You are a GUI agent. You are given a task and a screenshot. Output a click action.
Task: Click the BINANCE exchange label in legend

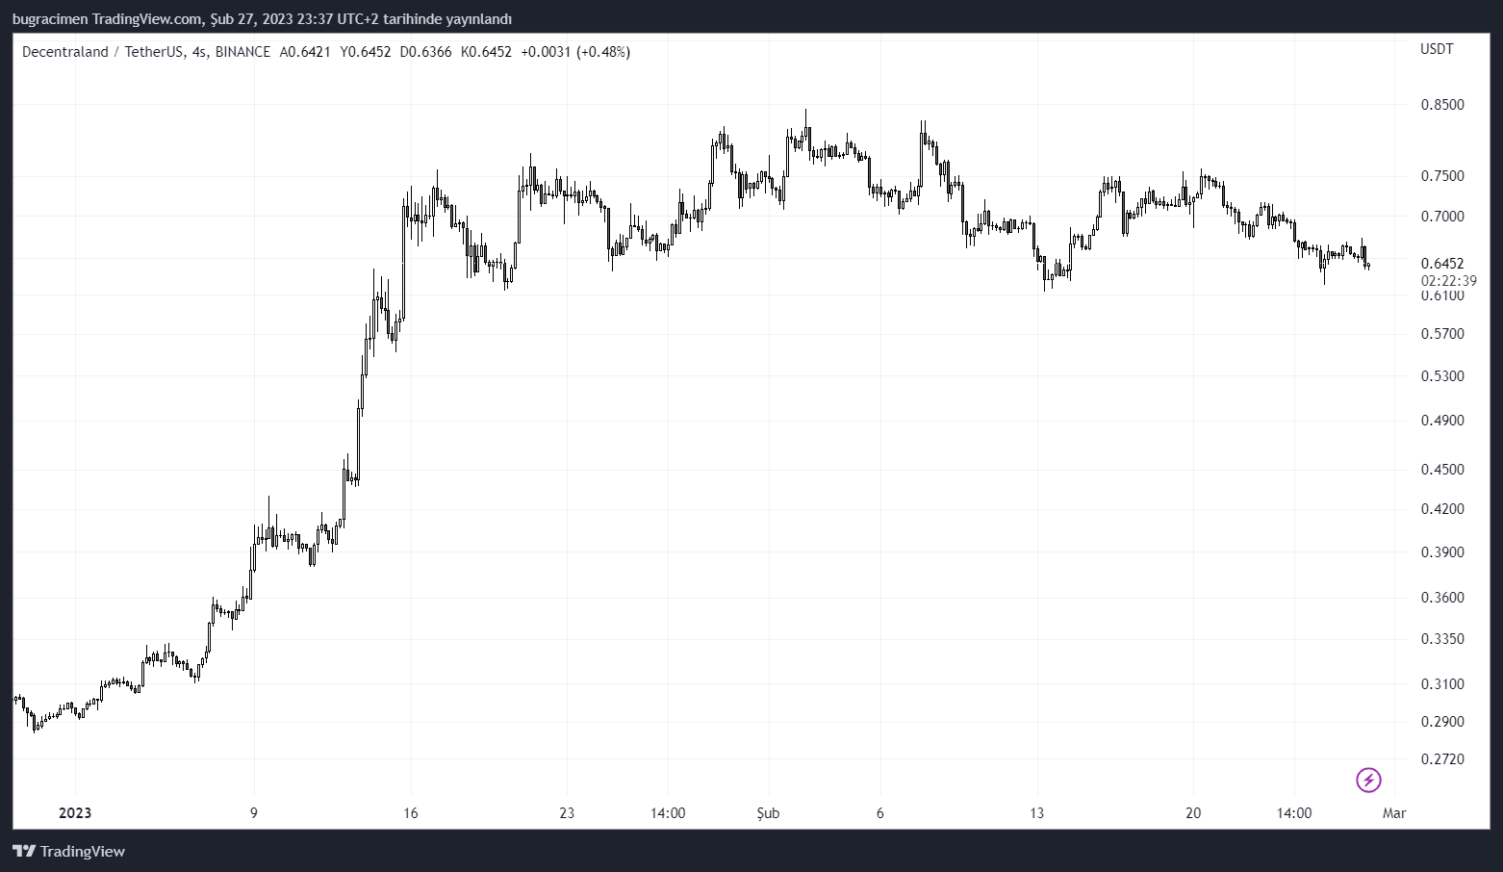point(242,52)
